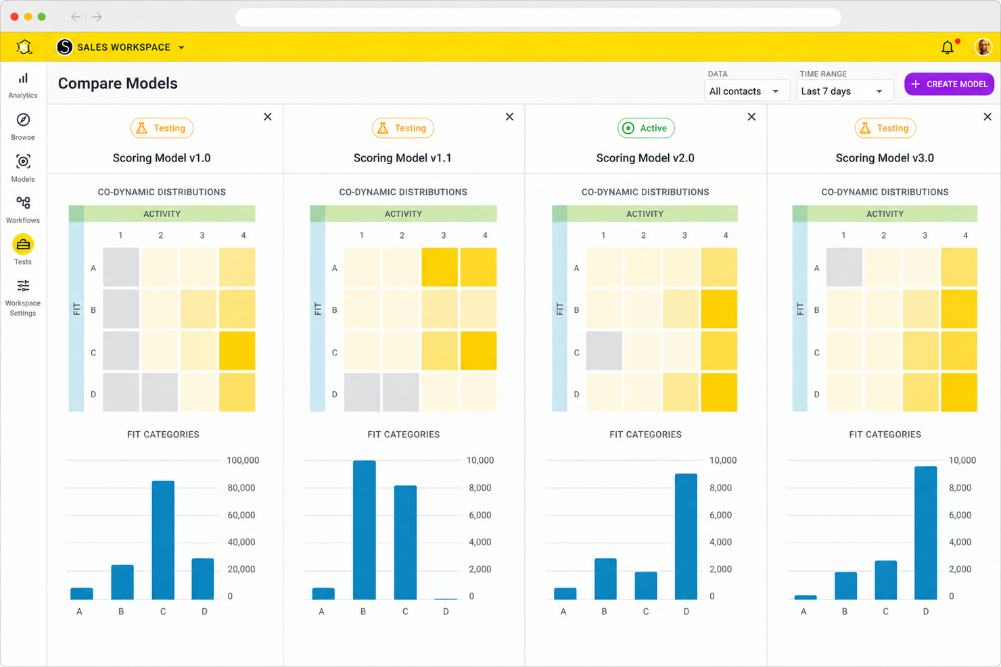Open Analytics in the sidebar
This screenshot has width=1001, height=667.
23,85
